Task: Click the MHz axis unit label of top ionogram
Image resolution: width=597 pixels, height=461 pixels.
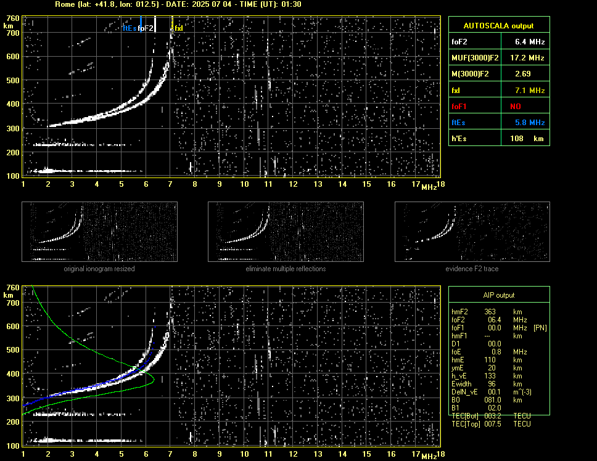Action: tap(429, 187)
